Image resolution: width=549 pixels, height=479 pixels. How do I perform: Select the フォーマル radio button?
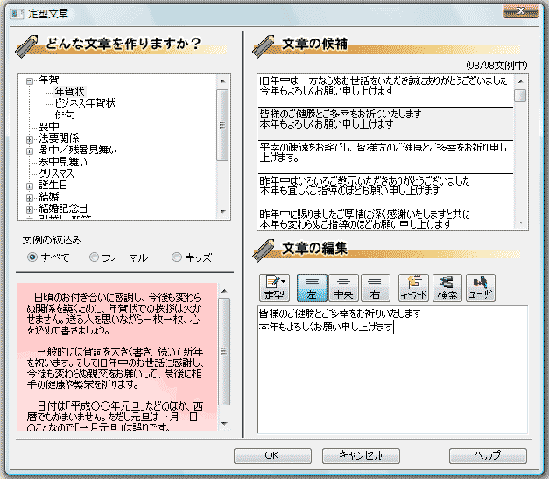94,257
